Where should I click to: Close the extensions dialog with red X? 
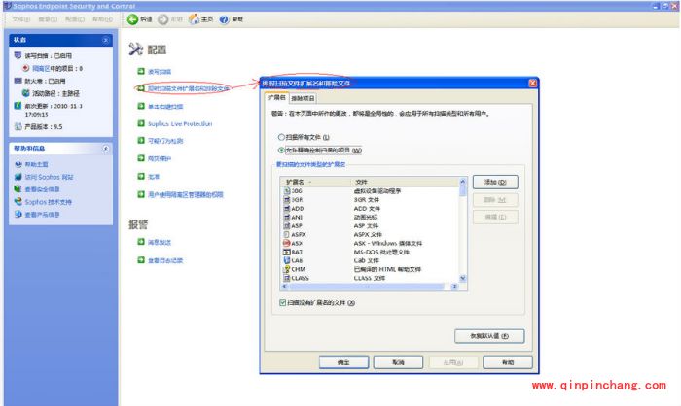coord(532,83)
